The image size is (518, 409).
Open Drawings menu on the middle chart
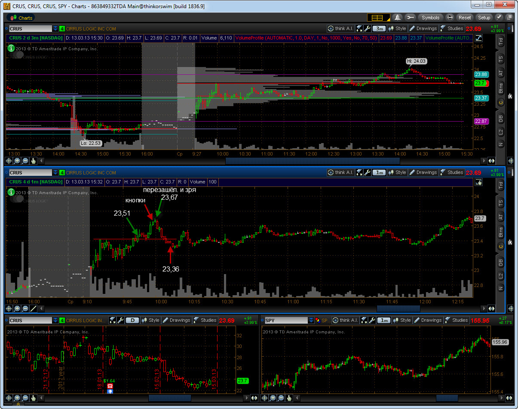pos(423,173)
